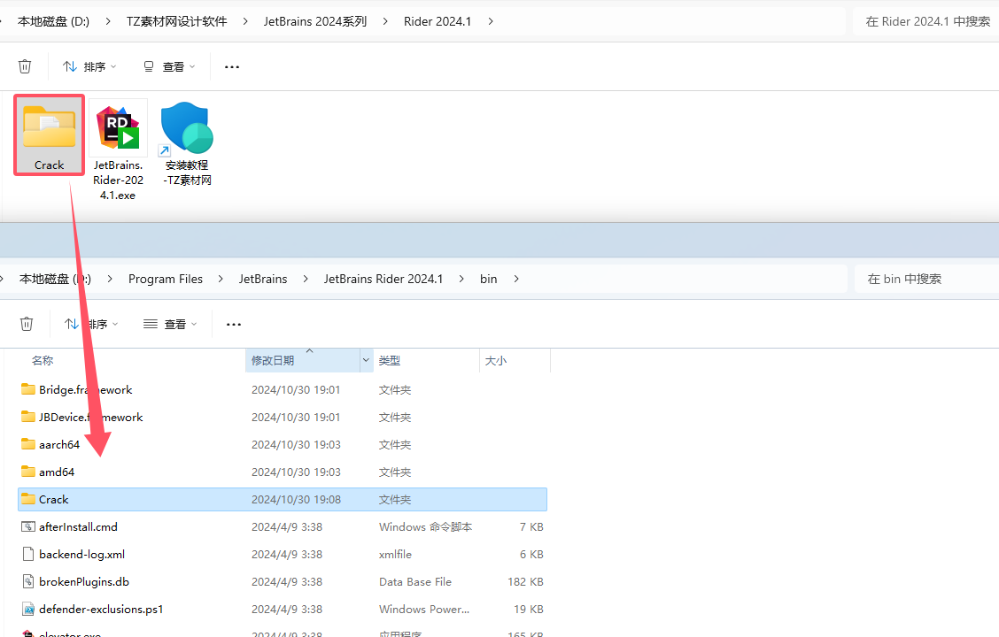Open the three-dot more options in bin window
999x637 pixels.
pyautogui.click(x=234, y=325)
